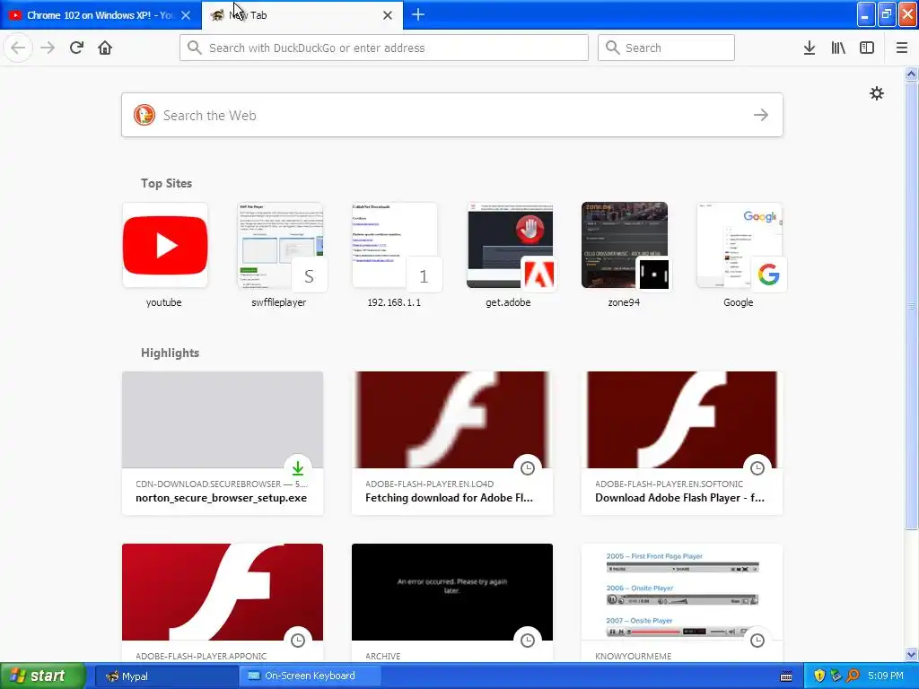Open the Downloads toolbar icon

810,48
